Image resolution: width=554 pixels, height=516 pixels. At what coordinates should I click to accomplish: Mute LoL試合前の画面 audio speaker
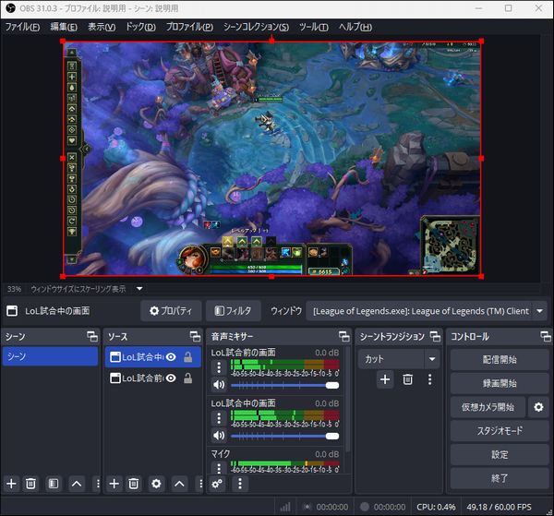(x=219, y=385)
